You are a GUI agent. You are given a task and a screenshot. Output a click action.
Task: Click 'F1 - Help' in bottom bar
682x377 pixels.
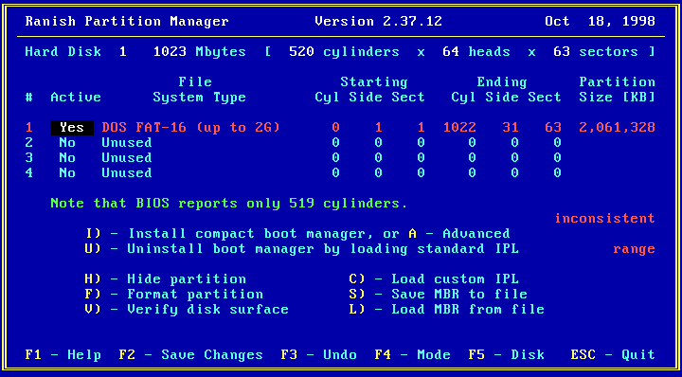click(x=63, y=355)
